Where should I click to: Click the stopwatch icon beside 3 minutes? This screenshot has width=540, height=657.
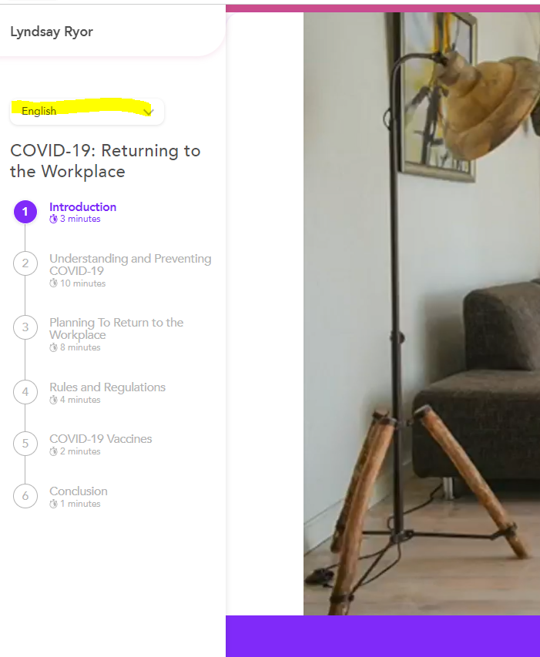pos(53,219)
